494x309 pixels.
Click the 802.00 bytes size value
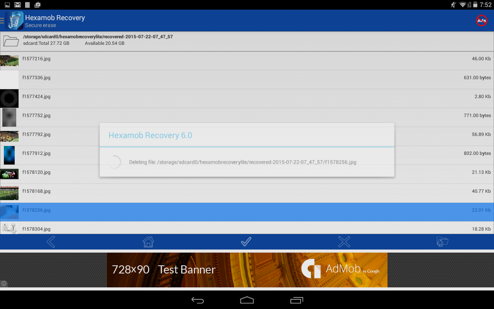[x=477, y=153]
